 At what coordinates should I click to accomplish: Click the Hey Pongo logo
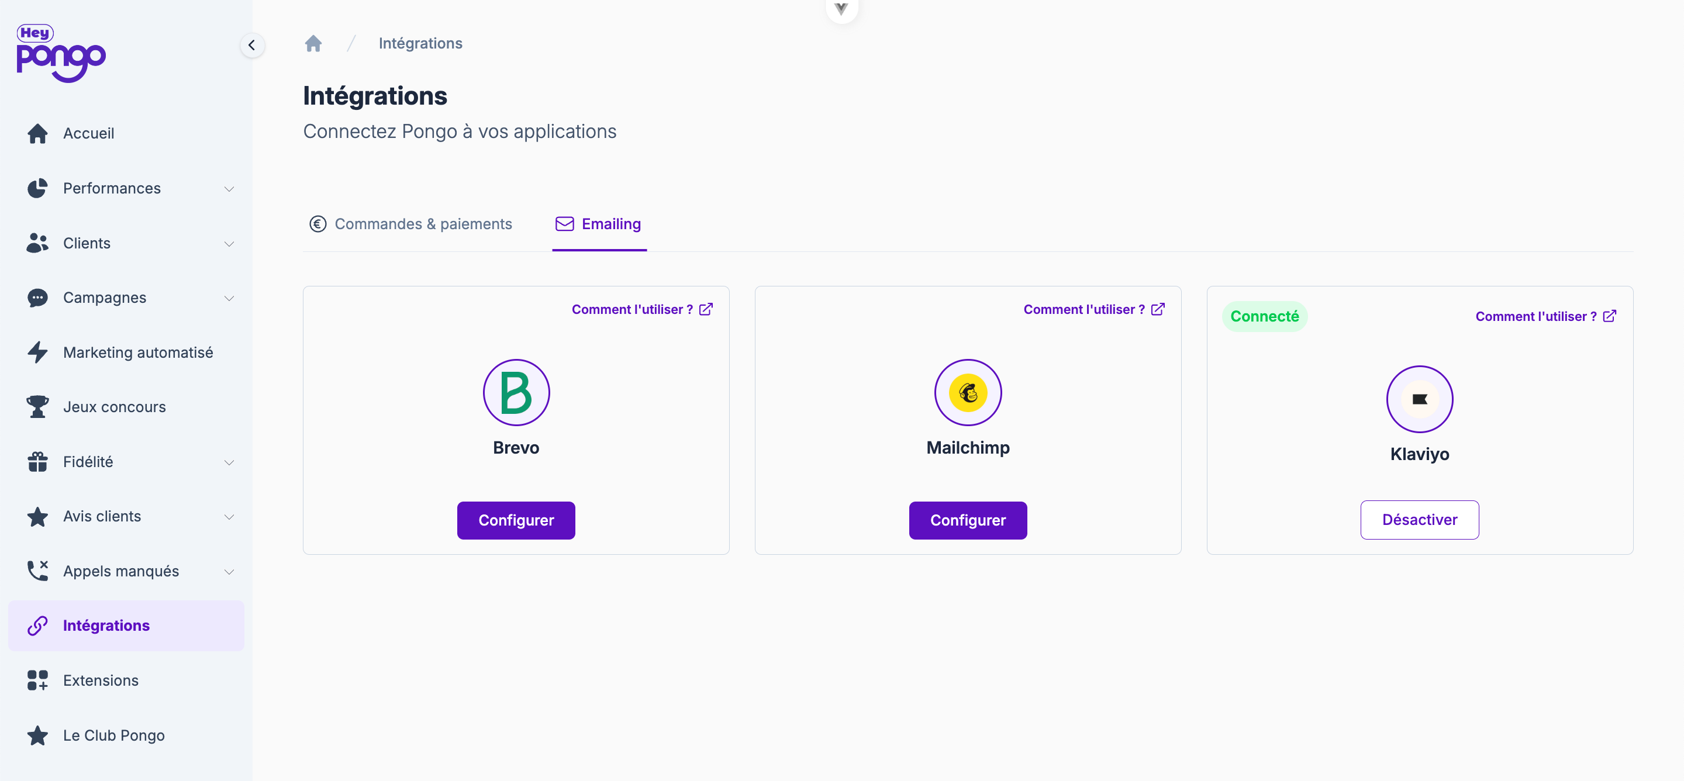[x=60, y=54]
